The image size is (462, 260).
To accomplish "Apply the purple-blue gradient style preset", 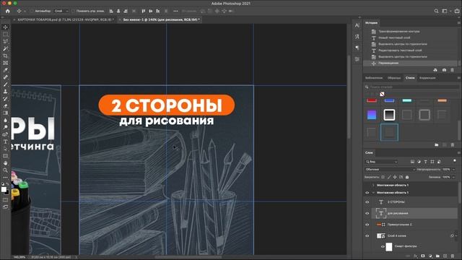I will [x=372, y=115].
